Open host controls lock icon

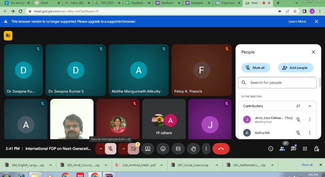tap(316, 148)
